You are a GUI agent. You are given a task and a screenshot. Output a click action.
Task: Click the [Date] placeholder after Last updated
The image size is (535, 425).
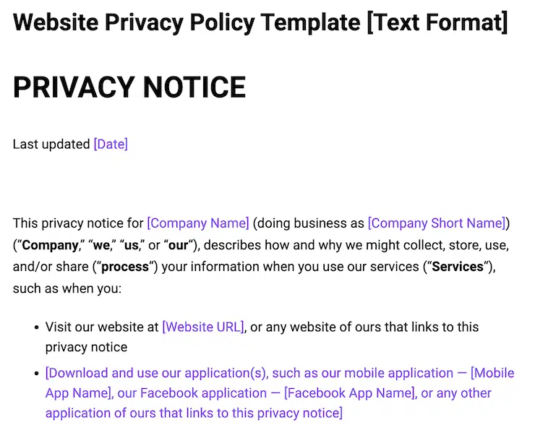(111, 144)
